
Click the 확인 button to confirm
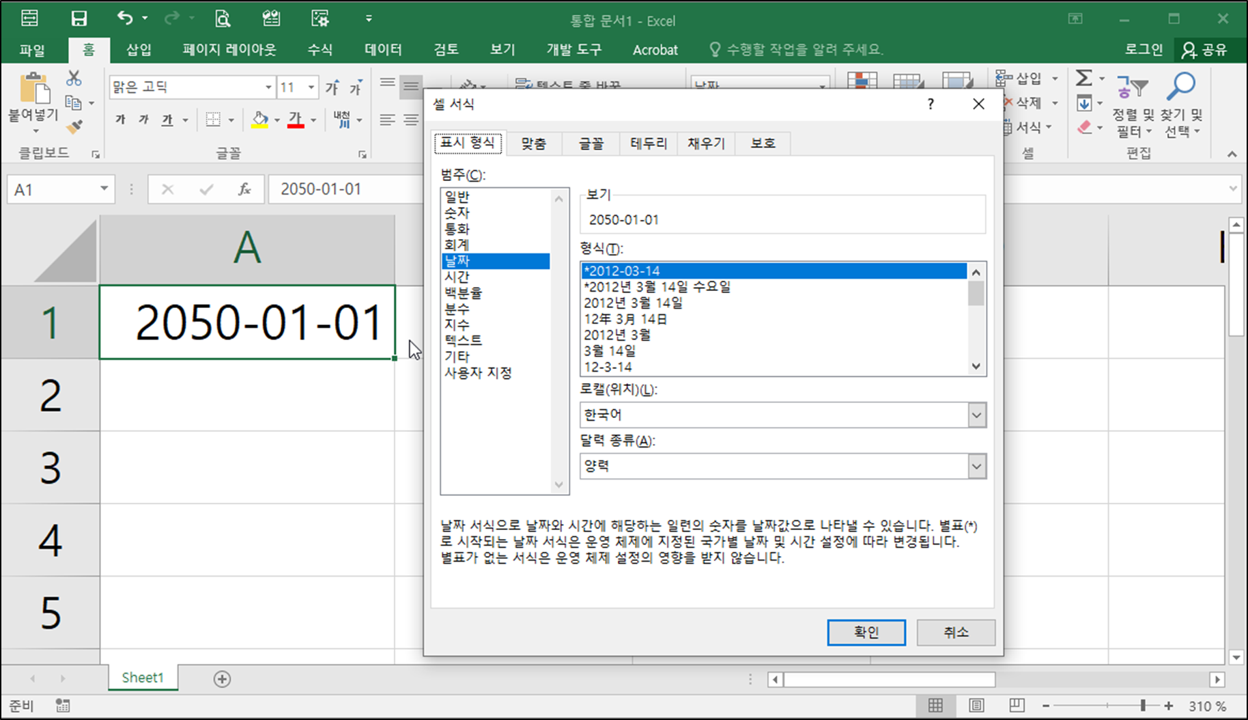[866, 632]
